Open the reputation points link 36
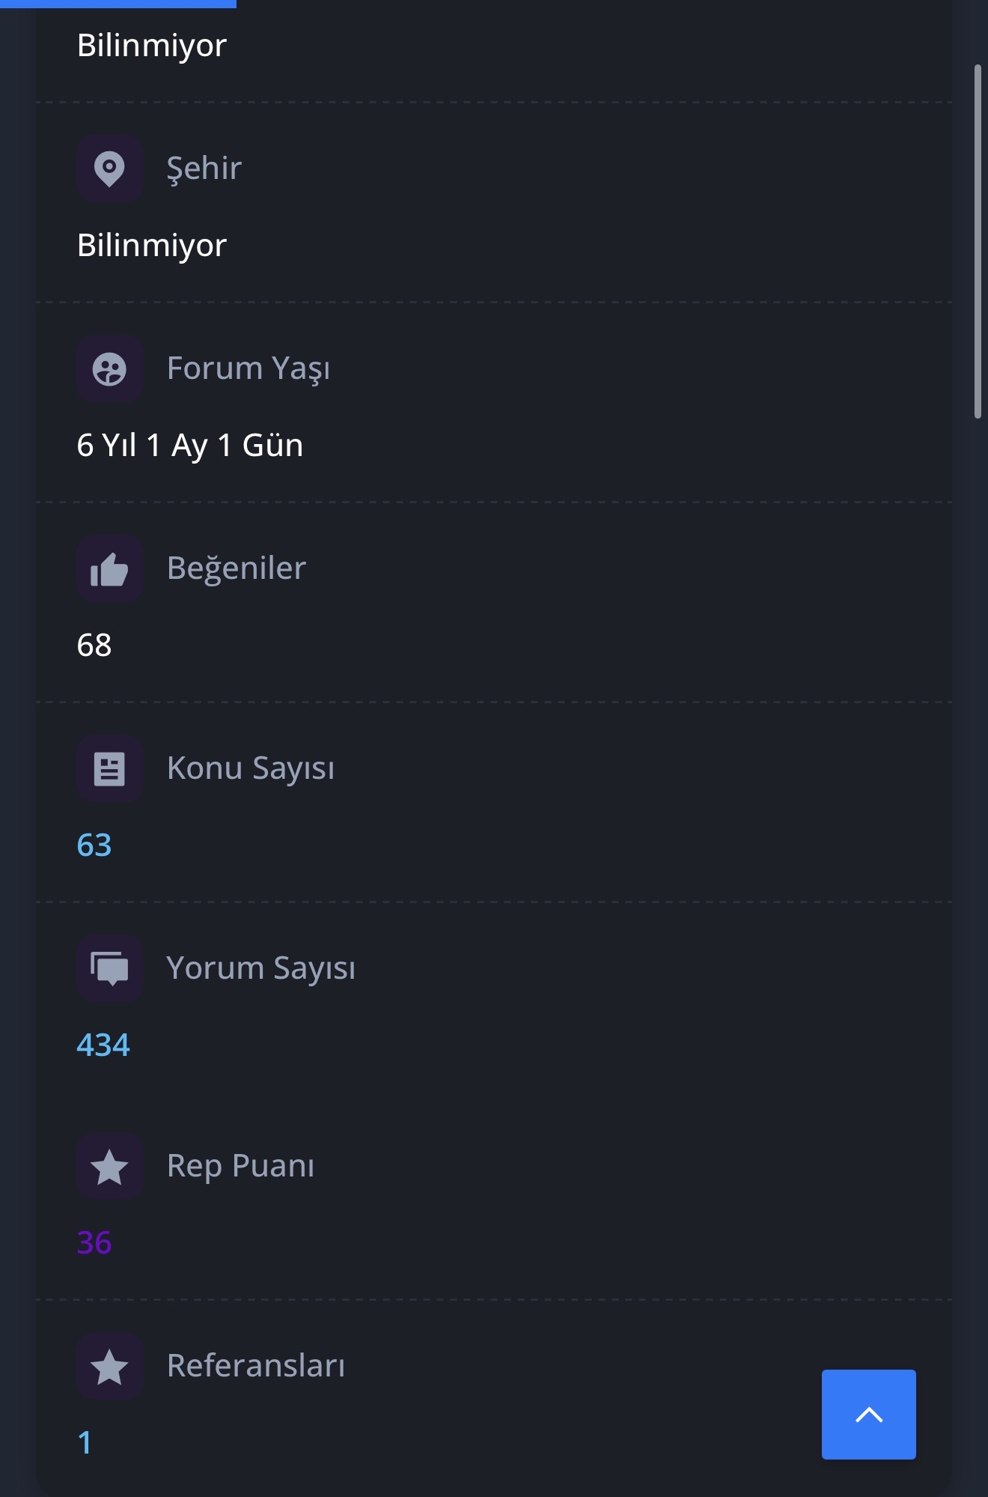Screen dimensions: 988x1497 tap(94, 1242)
